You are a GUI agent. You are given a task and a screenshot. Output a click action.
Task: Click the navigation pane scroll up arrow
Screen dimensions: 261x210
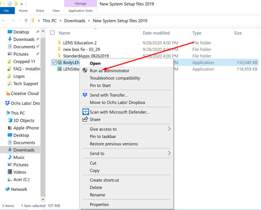point(43,31)
